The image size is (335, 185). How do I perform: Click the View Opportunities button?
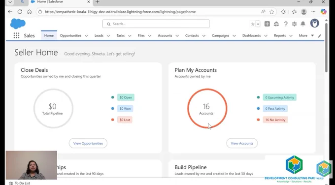pyautogui.click(x=88, y=143)
